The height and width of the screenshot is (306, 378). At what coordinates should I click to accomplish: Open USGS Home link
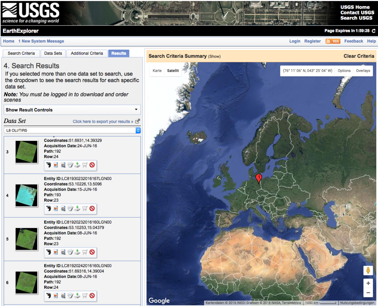pos(355,7)
